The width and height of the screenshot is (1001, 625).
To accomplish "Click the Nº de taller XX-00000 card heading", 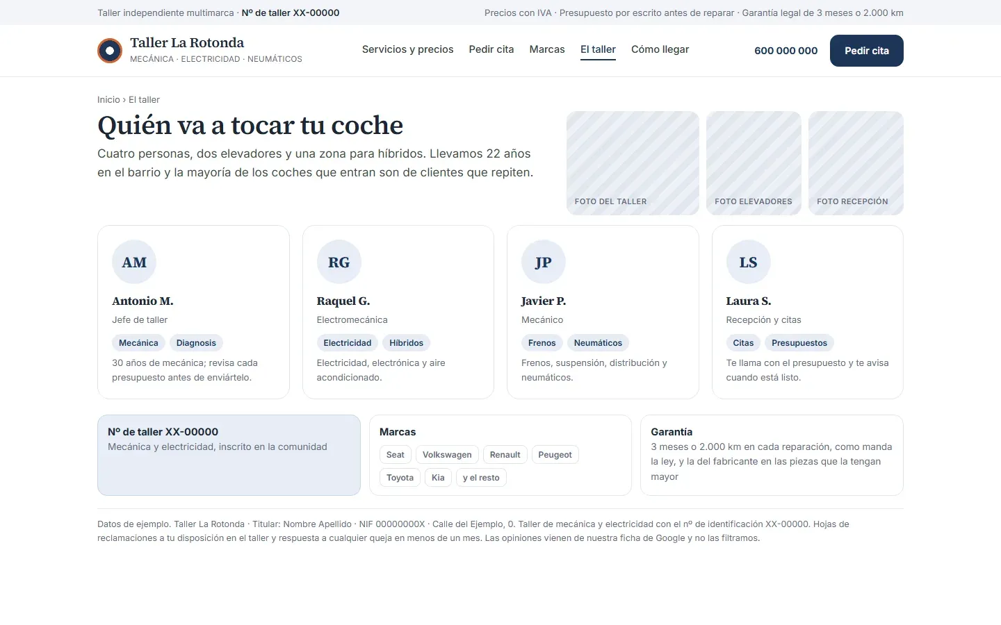I will click(163, 432).
